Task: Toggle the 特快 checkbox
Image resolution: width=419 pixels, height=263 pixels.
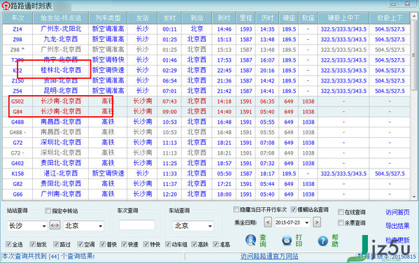Action: (146, 244)
